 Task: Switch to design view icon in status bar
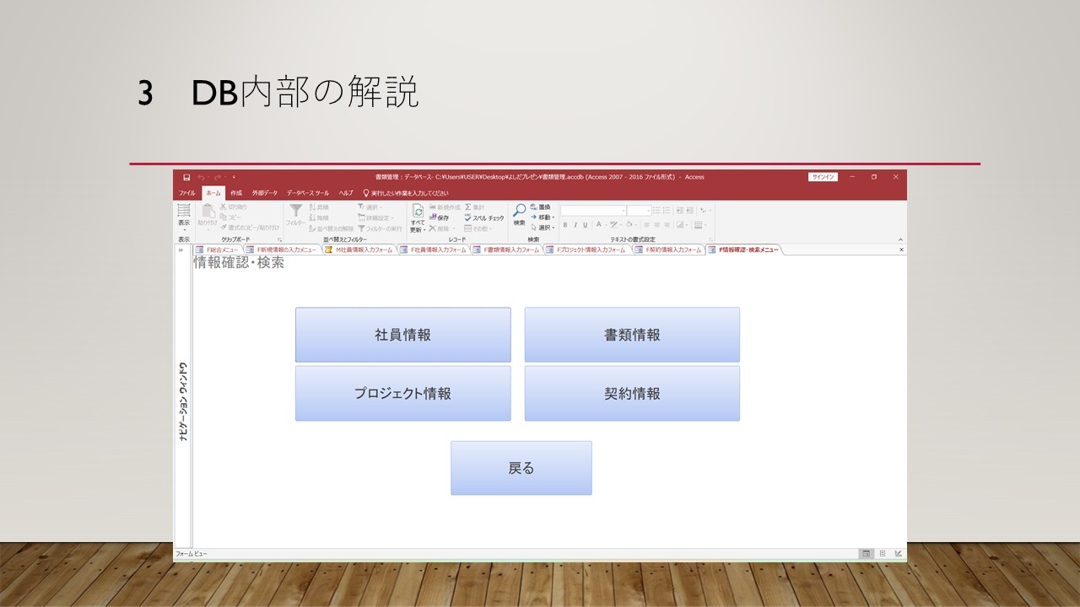[898, 554]
